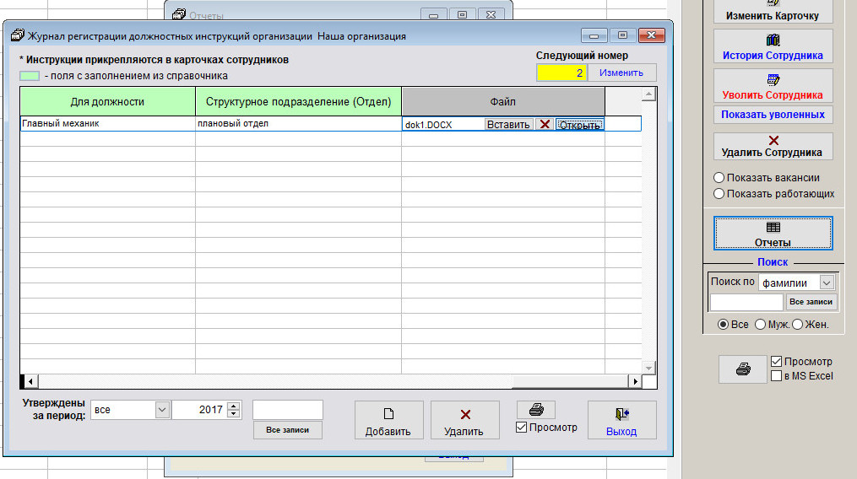Select Показать вакансии radio button
This screenshot has height=479, width=857.
coord(719,177)
